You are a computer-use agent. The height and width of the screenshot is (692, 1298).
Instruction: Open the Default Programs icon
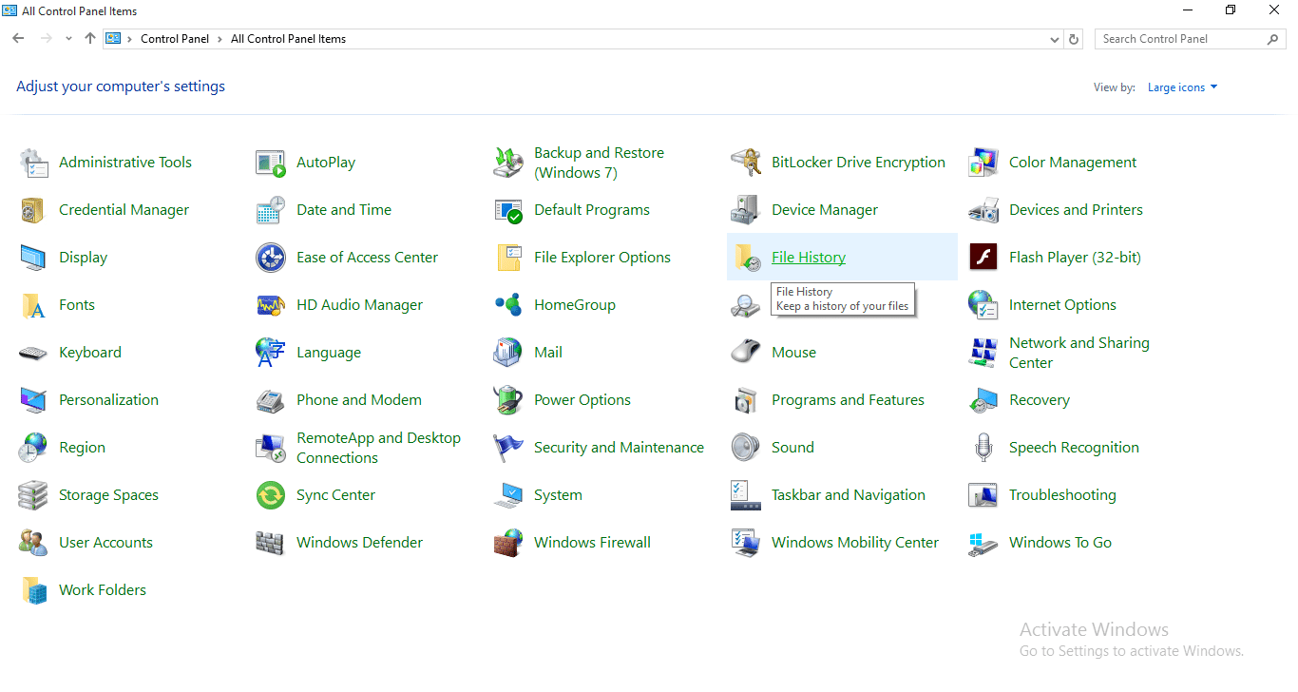(508, 210)
